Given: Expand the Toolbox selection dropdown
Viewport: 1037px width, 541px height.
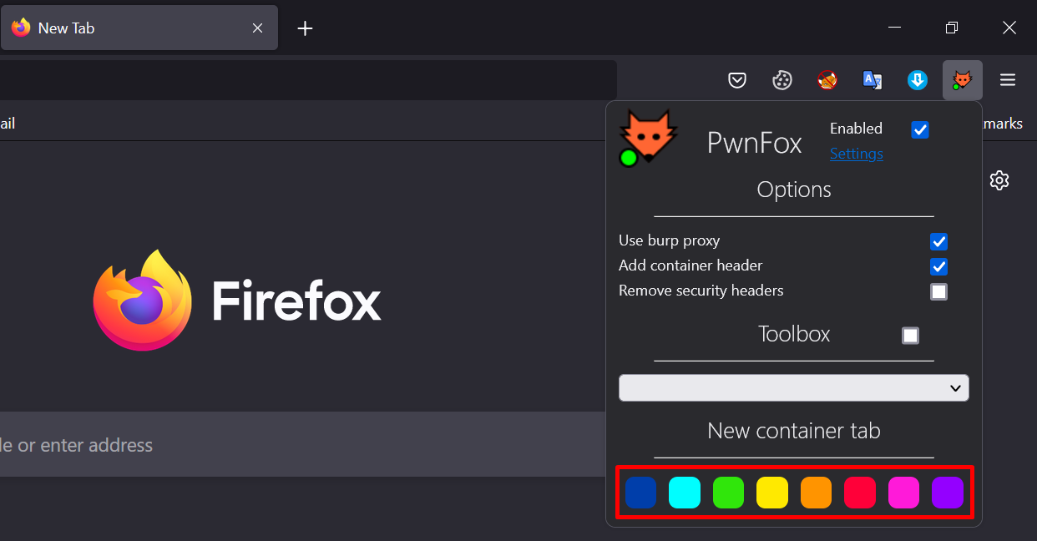Looking at the screenshot, I should [x=794, y=388].
